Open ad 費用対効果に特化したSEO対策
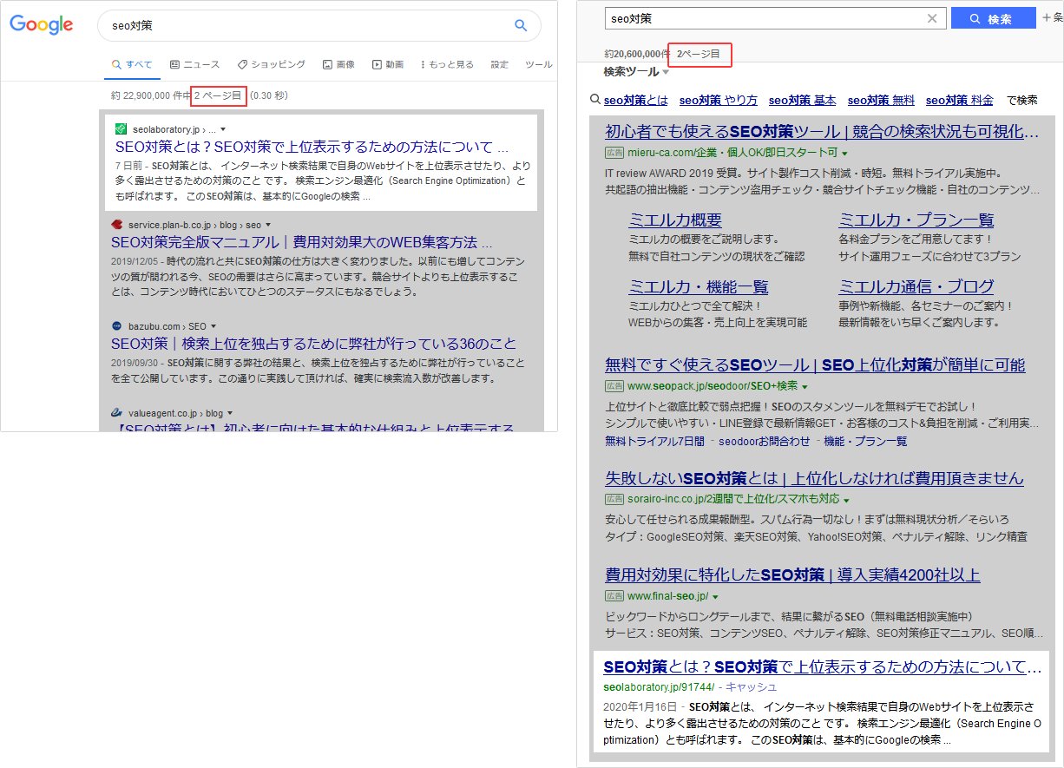The width and height of the screenshot is (1064, 768). point(792,574)
